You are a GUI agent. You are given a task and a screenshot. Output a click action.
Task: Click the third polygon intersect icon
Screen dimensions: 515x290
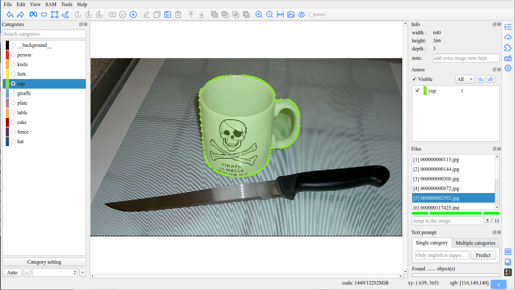(236, 14)
